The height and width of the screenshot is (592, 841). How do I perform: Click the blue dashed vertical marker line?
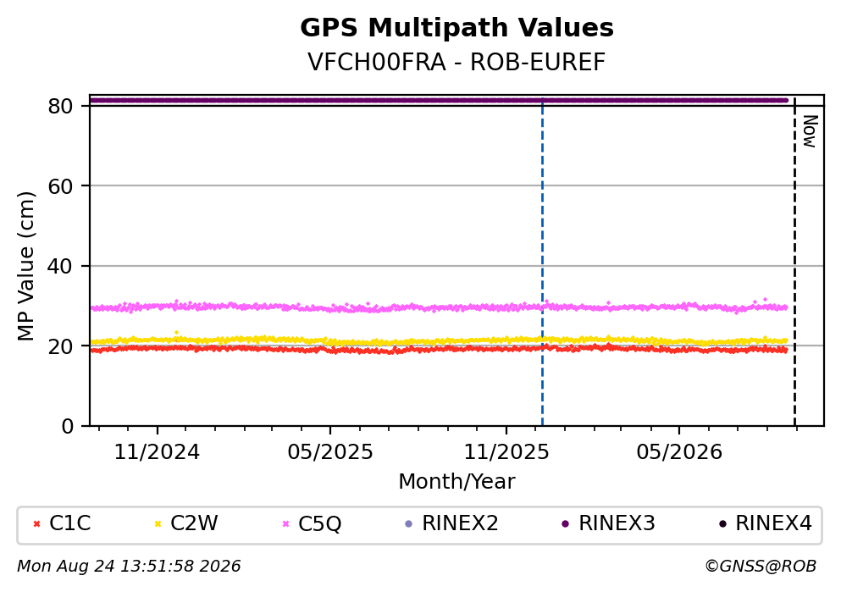[x=542, y=263]
